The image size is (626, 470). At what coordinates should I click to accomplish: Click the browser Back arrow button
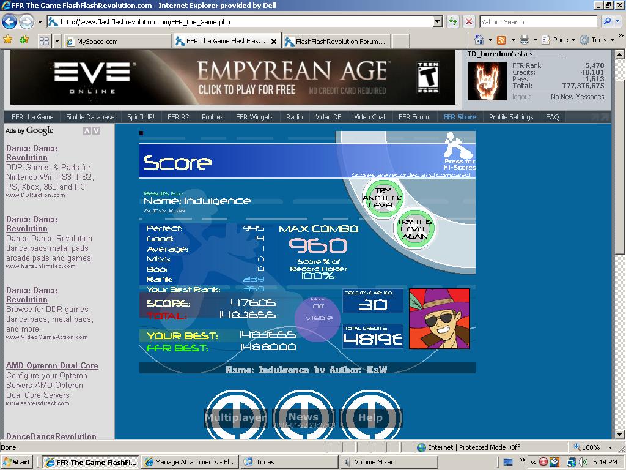coord(10,21)
